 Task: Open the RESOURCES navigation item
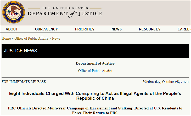pos(149,29)
